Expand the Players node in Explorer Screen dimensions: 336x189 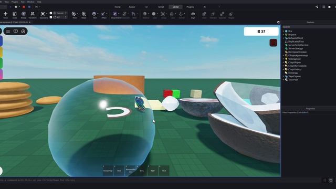283,35
